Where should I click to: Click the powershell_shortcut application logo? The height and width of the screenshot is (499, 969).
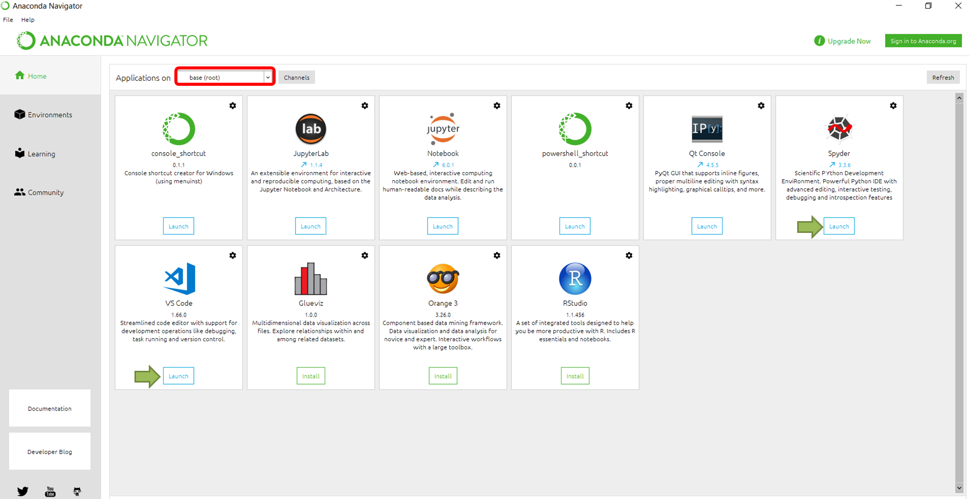tap(575, 129)
